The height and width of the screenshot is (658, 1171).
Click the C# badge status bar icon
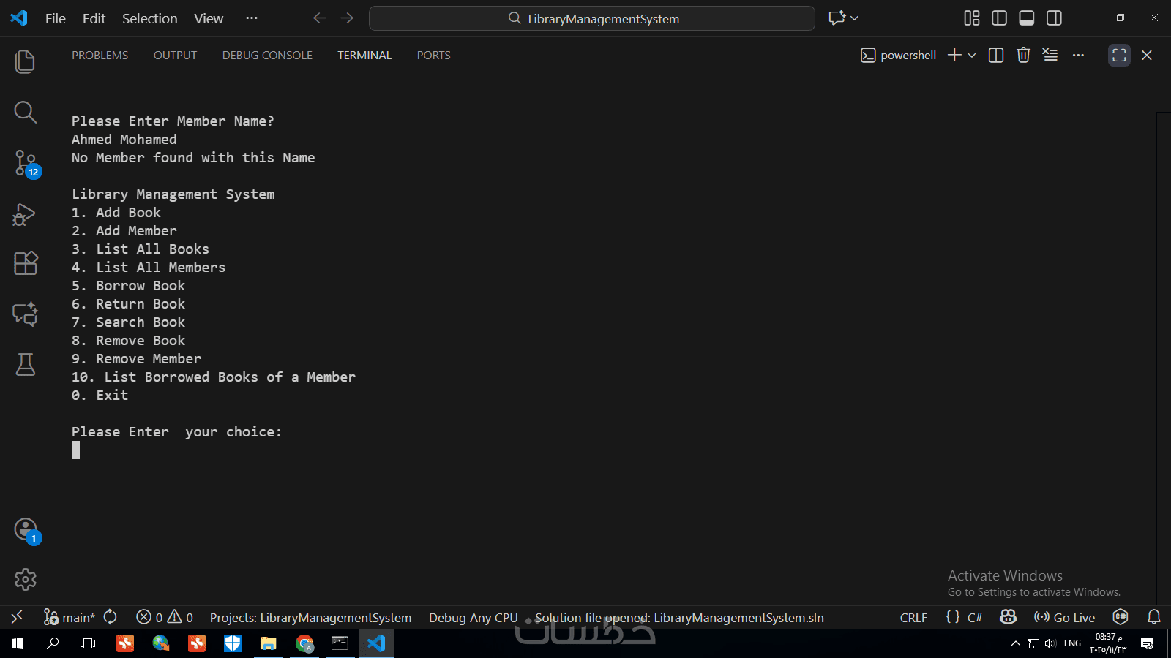pos(1121,617)
